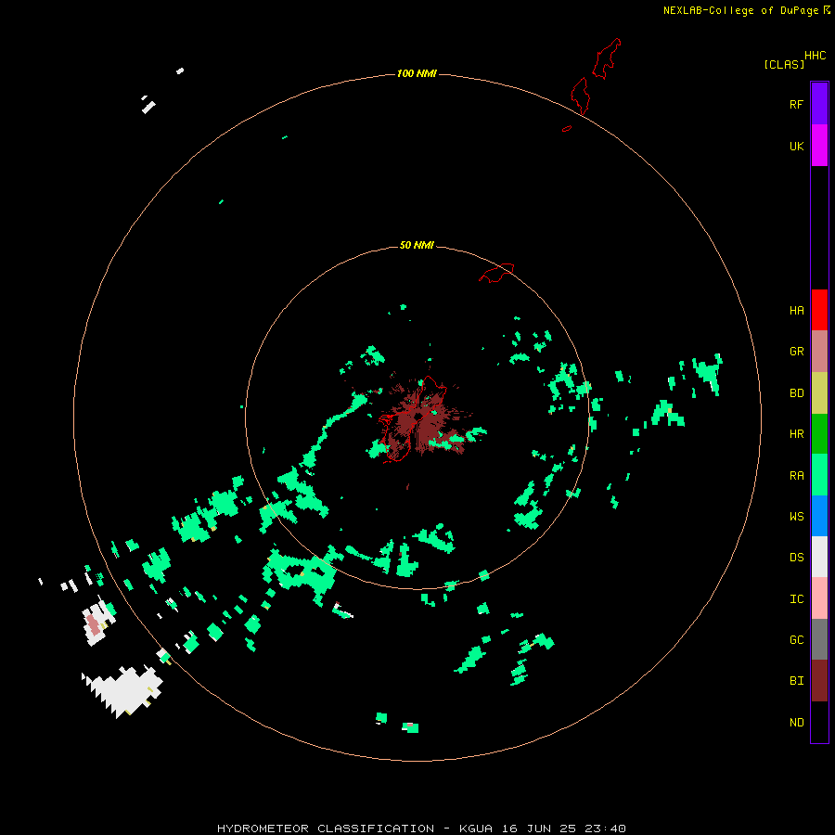Click the [CLAS] units label

click(784, 65)
